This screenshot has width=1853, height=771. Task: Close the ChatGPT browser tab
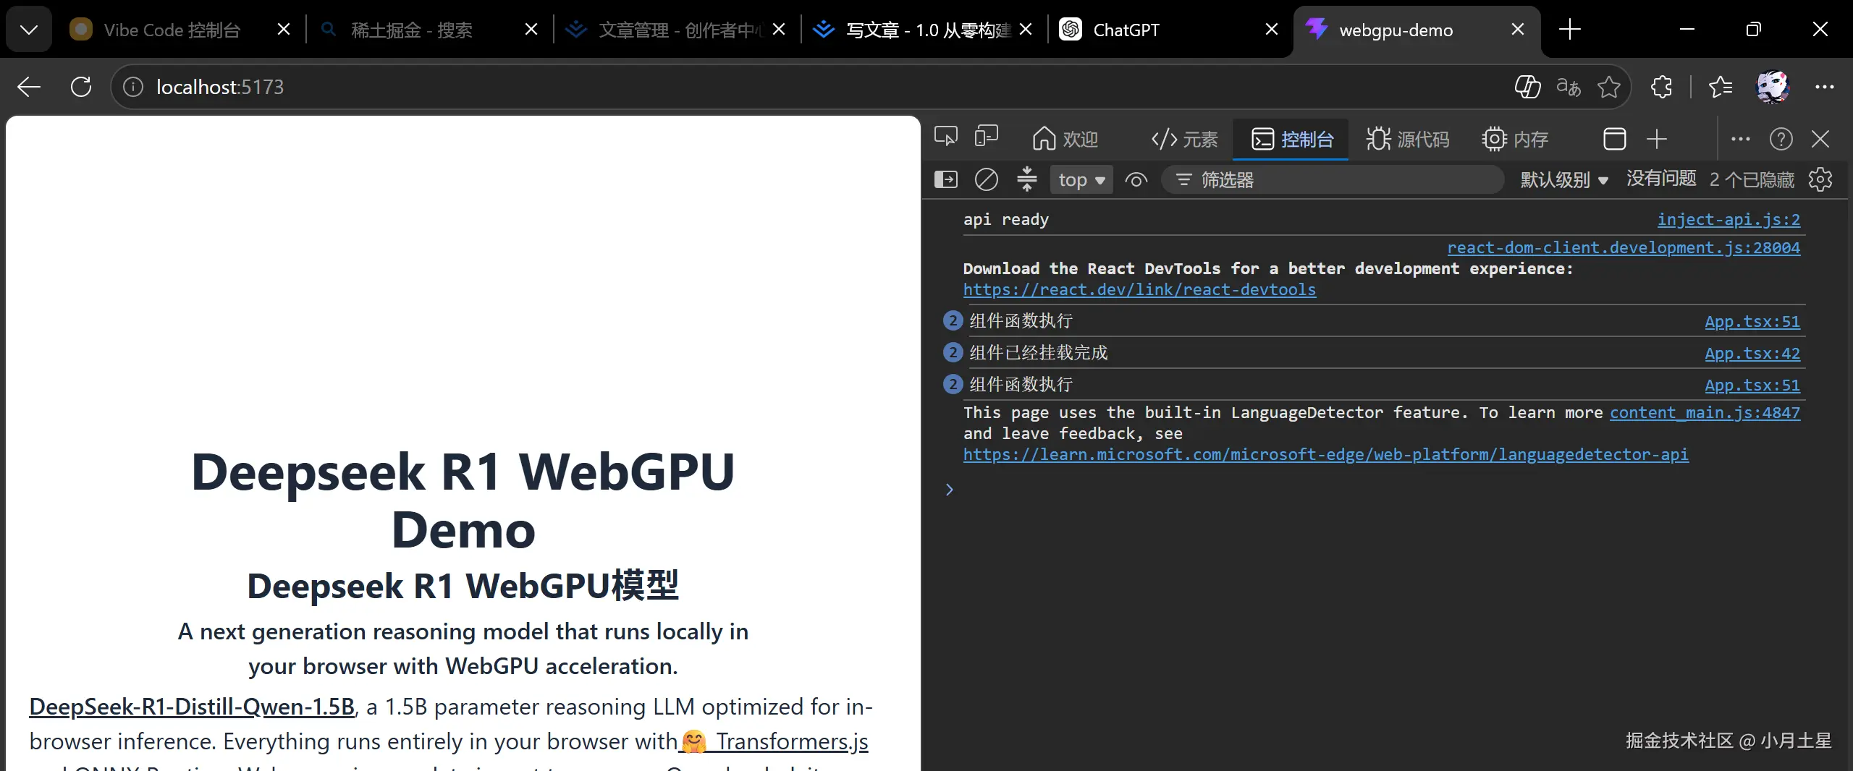(x=1272, y=30)
